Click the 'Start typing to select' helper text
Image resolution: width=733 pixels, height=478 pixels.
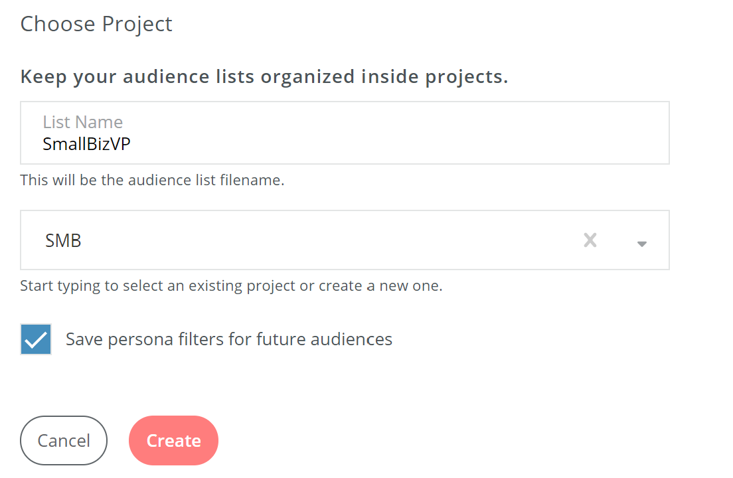231,286
